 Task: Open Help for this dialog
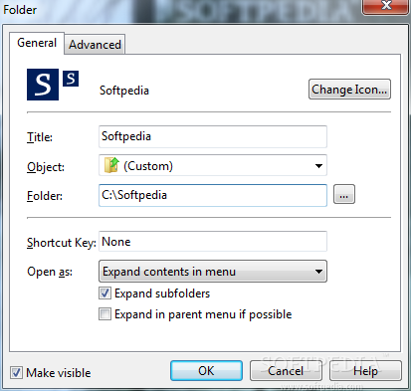365,371
